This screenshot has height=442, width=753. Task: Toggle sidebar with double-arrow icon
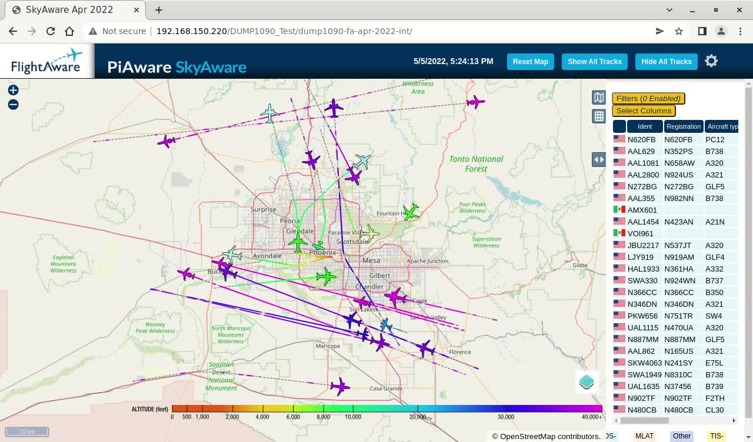(x=599, y=159)
